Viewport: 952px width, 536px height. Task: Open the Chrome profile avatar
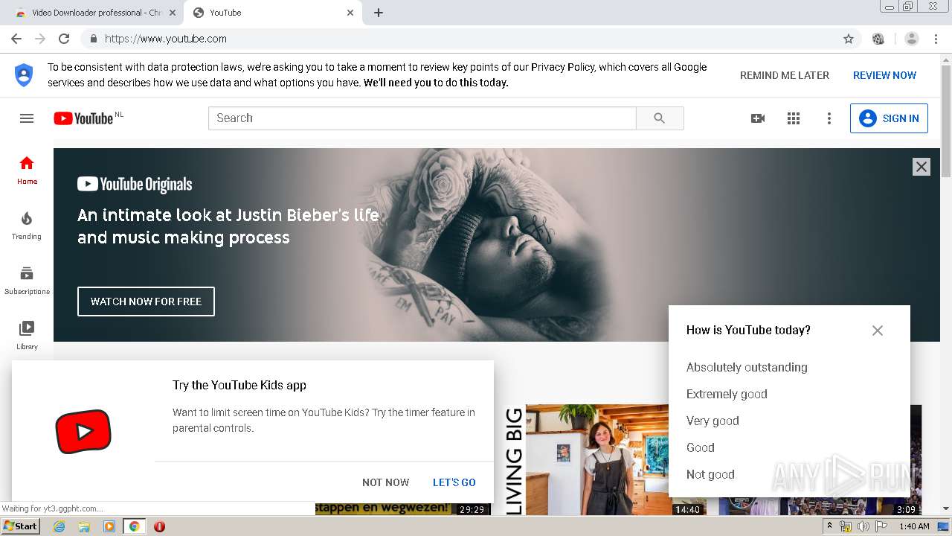912,39
